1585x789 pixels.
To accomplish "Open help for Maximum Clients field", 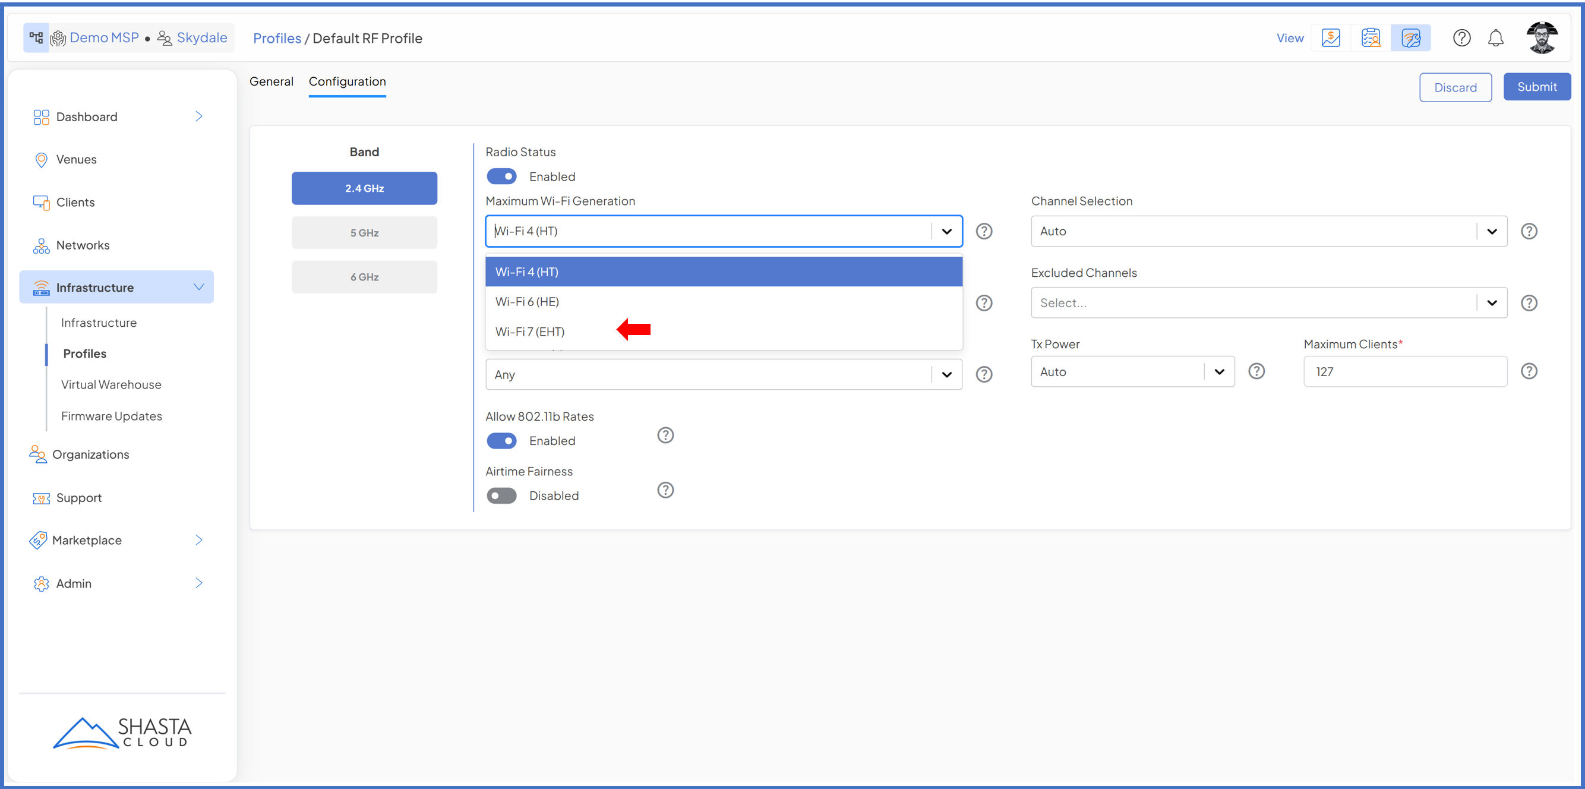I will click(1529, 371).
